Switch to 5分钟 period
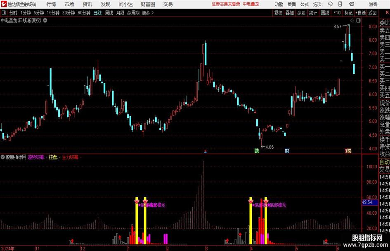Viewport: 390px width, 251px height. point(39,13)
